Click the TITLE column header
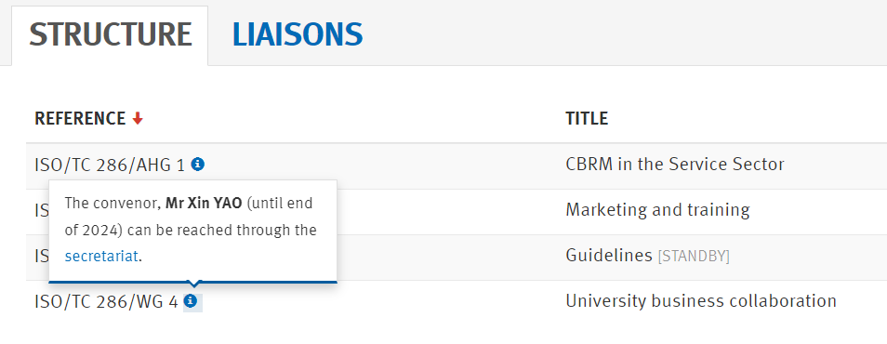Image resolution: width=887 pixels, height=344 pixels. pyautogui.click(x=587, y=119)
